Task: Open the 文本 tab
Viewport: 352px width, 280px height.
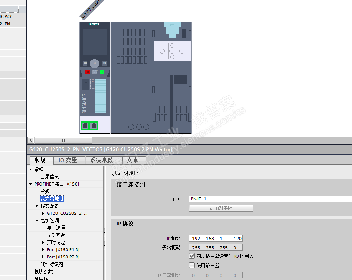Action: (x=134, y=160)
